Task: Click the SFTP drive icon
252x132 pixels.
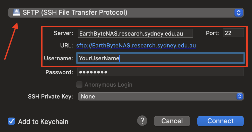Action: pos(16,12)
